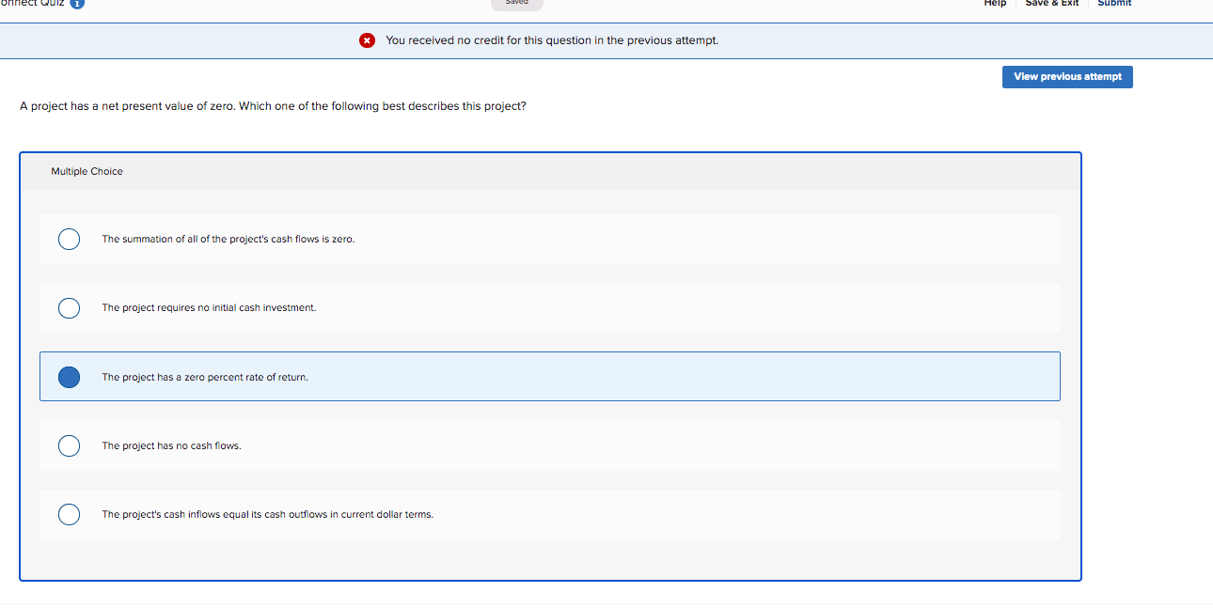Open View previous attempt

(x=1067, y=76)
